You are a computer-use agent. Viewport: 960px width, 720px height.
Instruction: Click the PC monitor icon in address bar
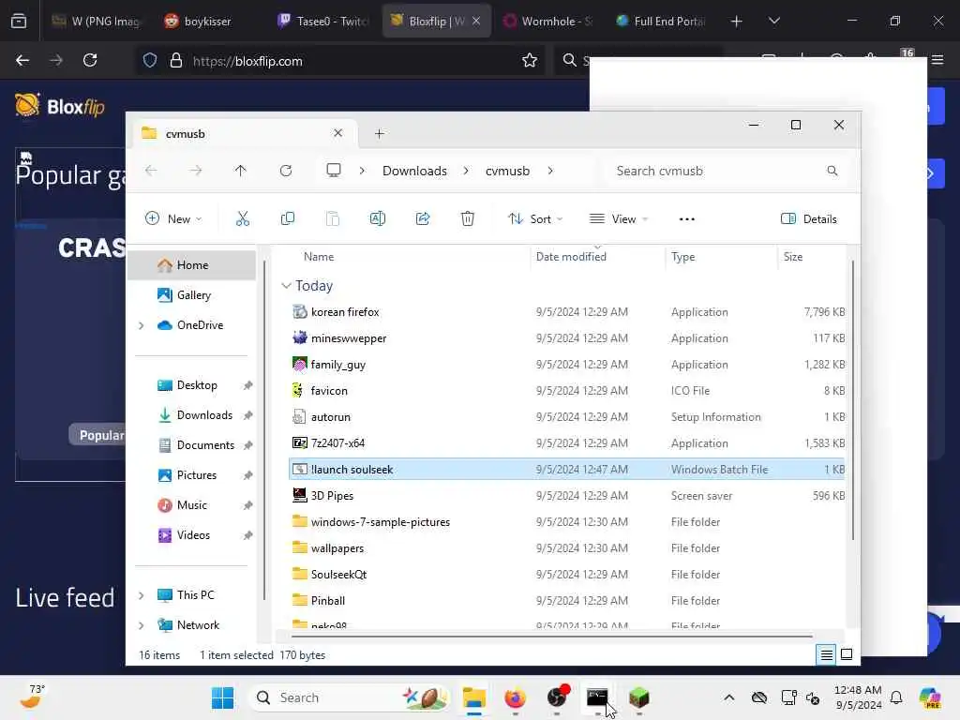click(x=333, y=171)
